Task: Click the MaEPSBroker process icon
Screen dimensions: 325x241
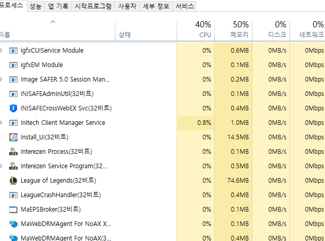Action: pos(13,210)
